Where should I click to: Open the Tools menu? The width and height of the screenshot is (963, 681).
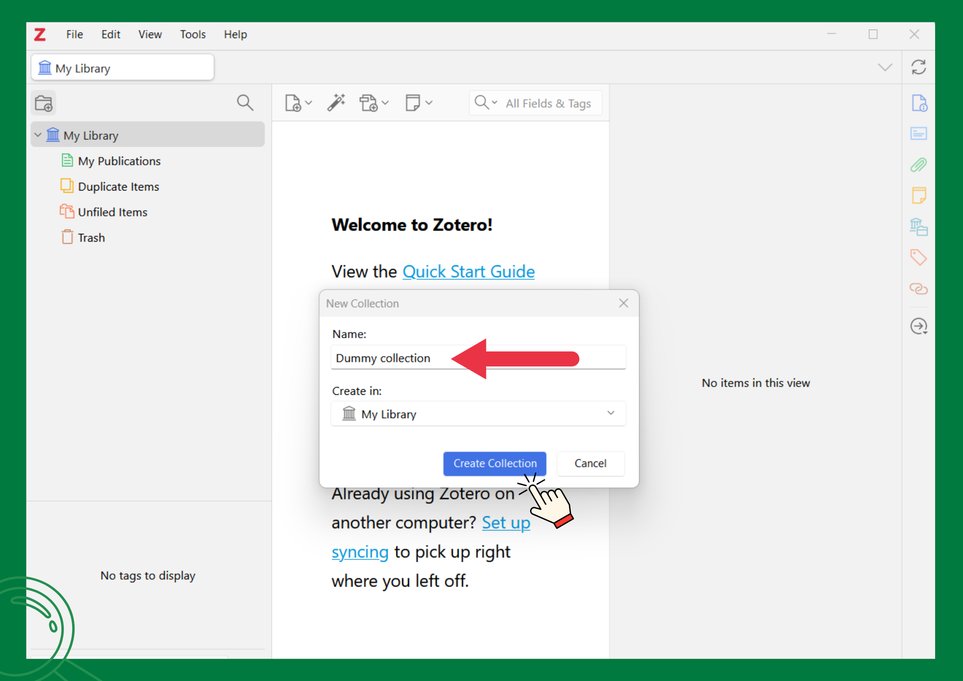(193, 34)
